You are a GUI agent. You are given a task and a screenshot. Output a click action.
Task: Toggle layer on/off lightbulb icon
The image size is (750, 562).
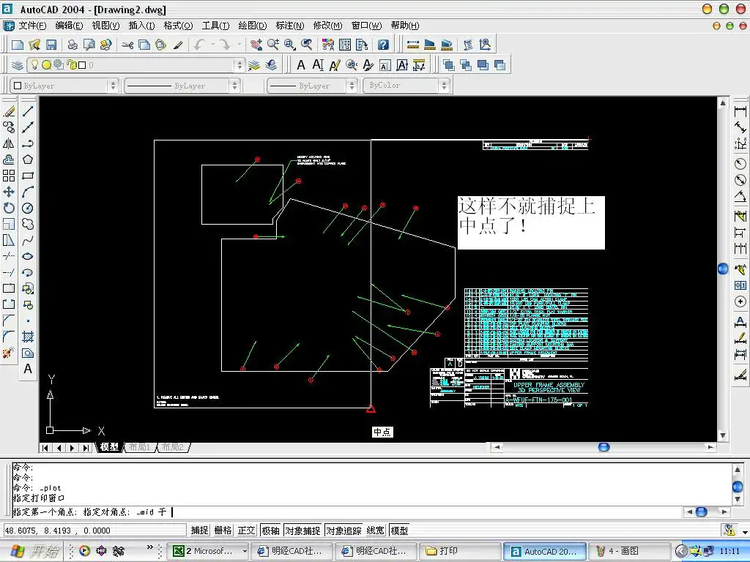(x=34, y=64)
